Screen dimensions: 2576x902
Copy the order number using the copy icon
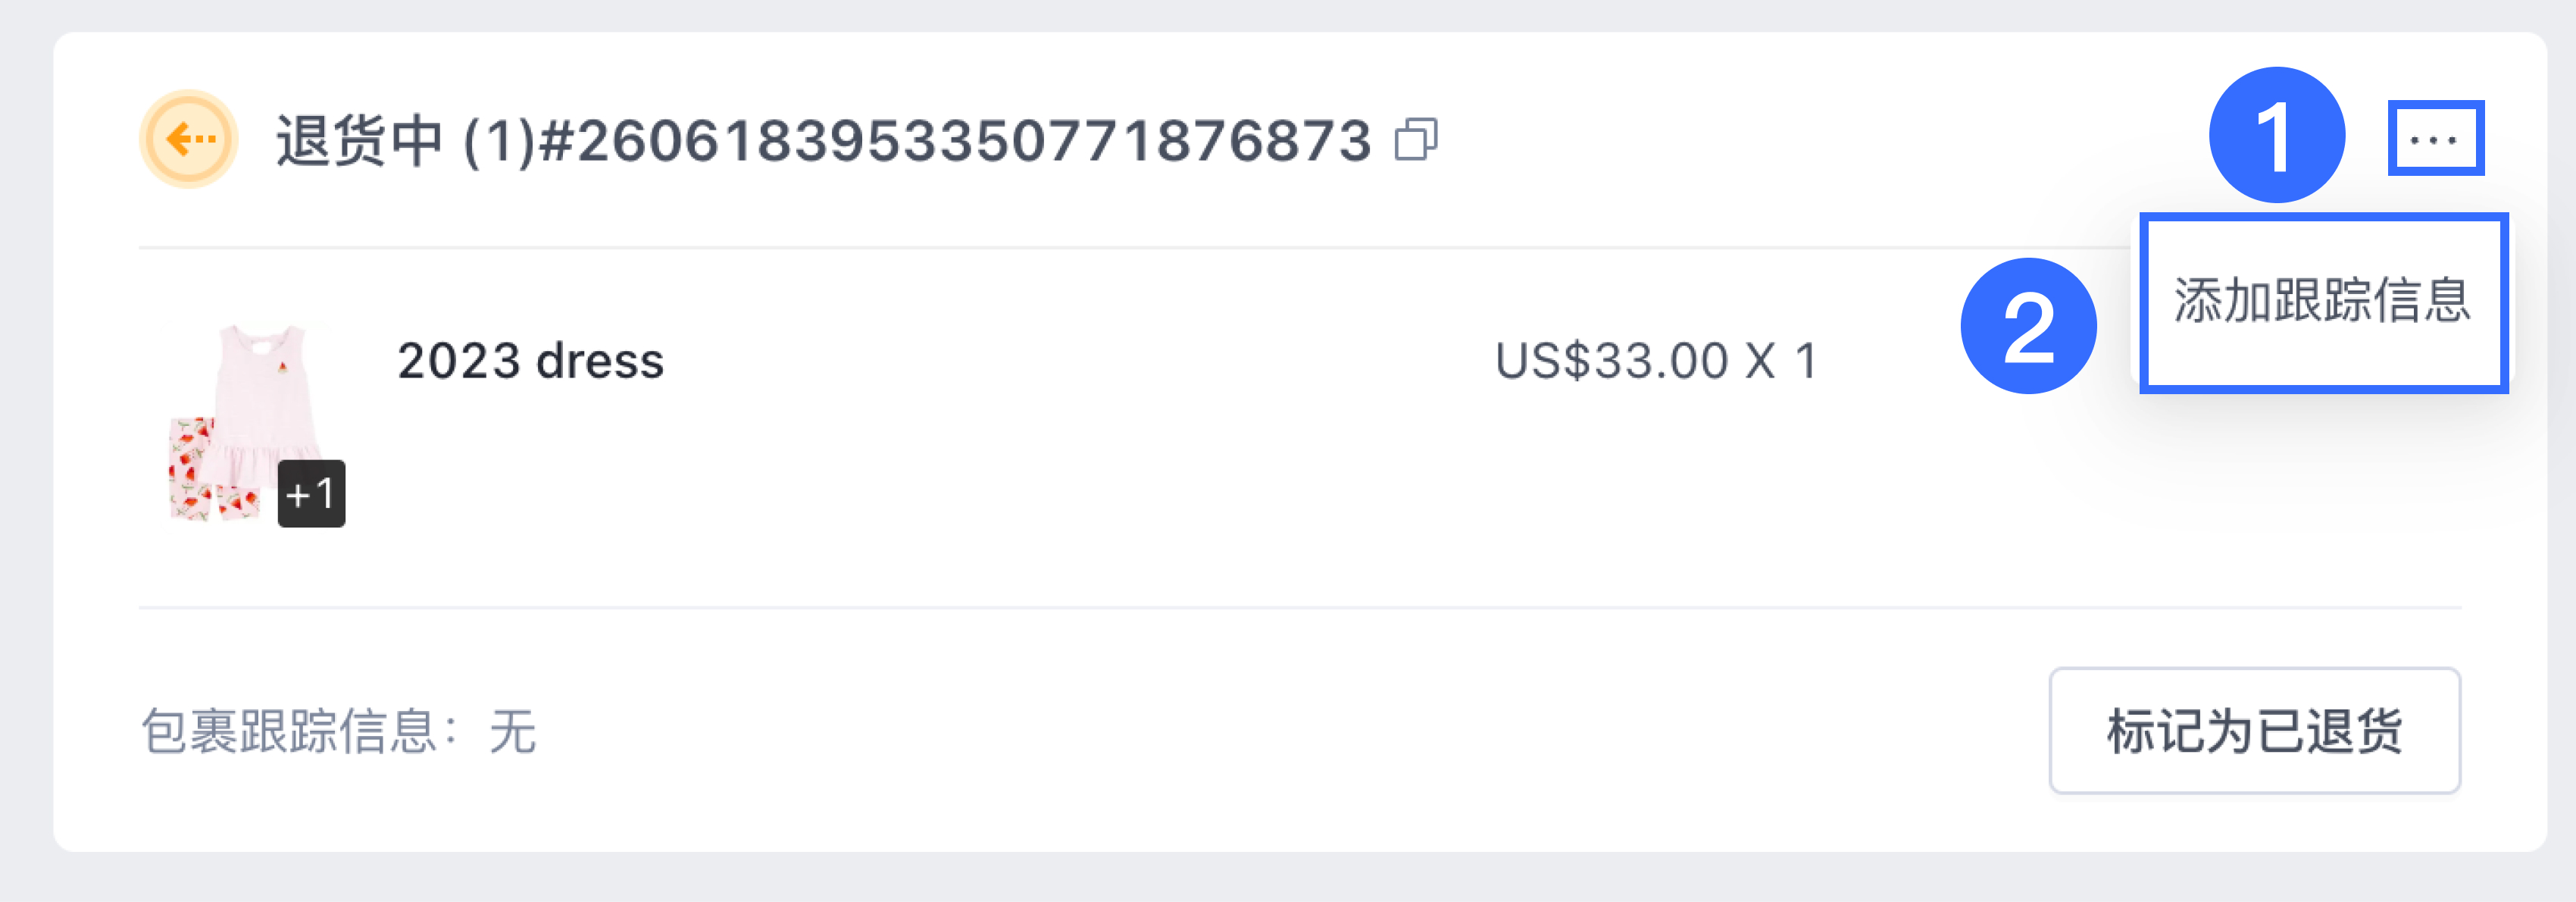click(x=1416, y=139)
